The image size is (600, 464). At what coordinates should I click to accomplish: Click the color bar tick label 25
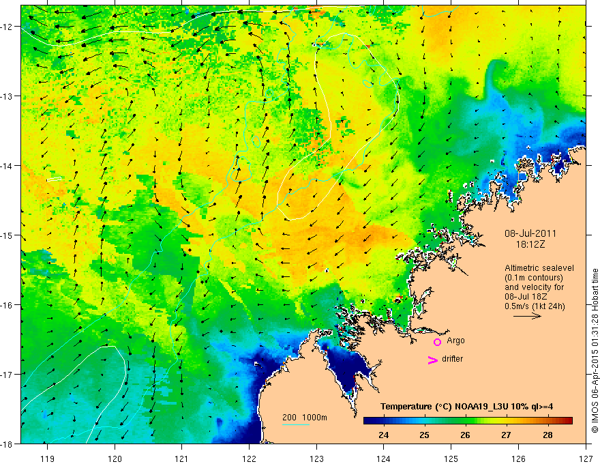424,435
